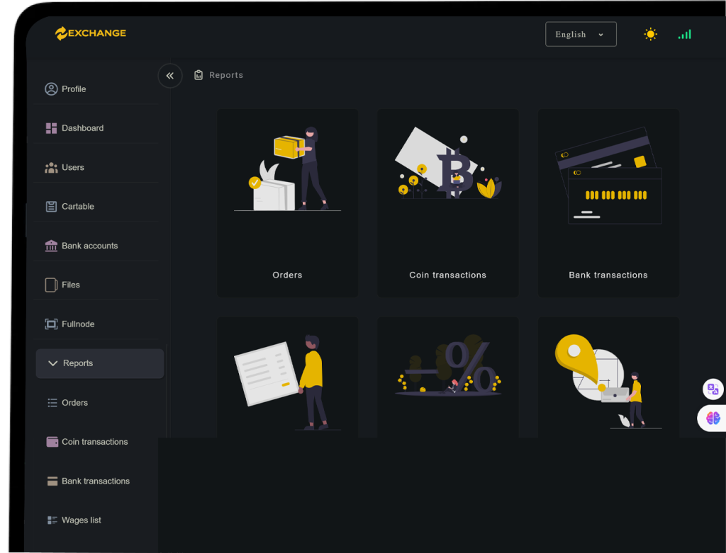Click the Files icon in sidebar
The height and width of the screenshot is (553, 726).
pos(51,285)
